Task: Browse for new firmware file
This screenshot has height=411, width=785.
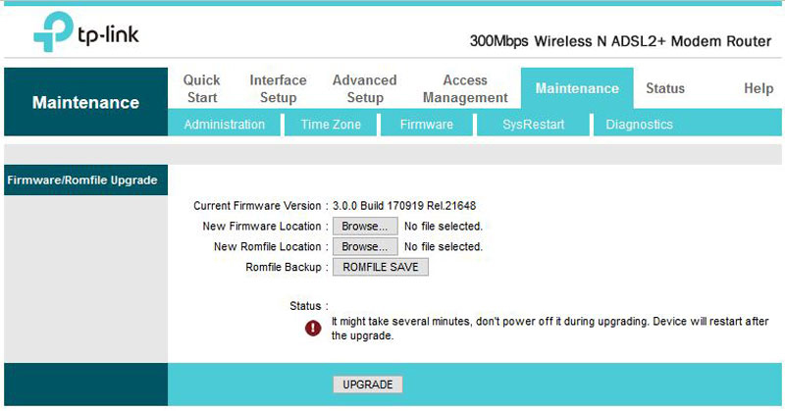Action: (365, 227)
